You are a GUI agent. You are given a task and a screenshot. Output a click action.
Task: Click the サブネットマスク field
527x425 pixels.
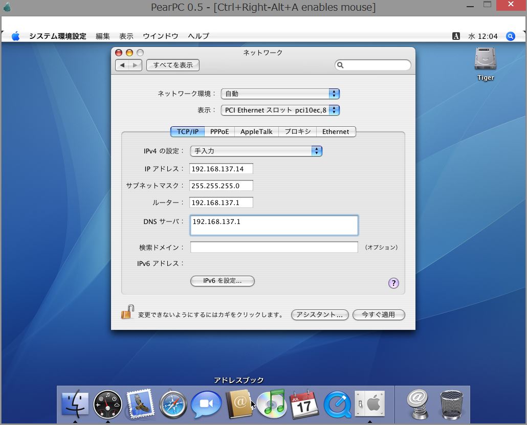click(x=221, y=186)
